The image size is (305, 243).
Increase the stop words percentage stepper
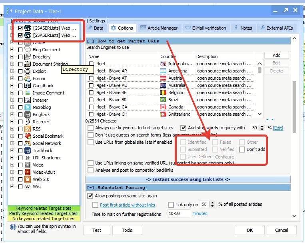262,126
